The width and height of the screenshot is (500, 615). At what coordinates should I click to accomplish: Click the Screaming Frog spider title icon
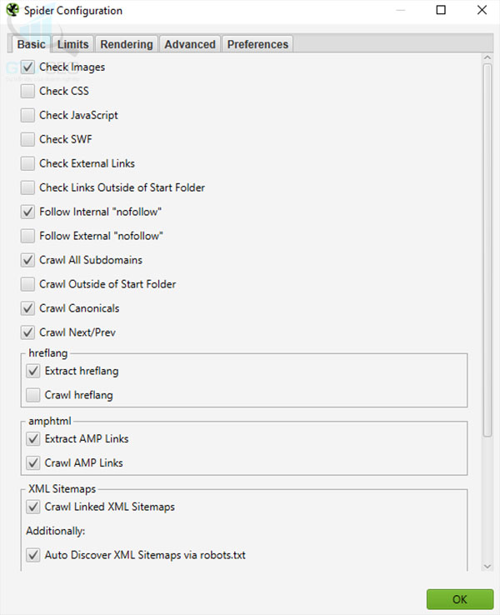click(12, 11)
